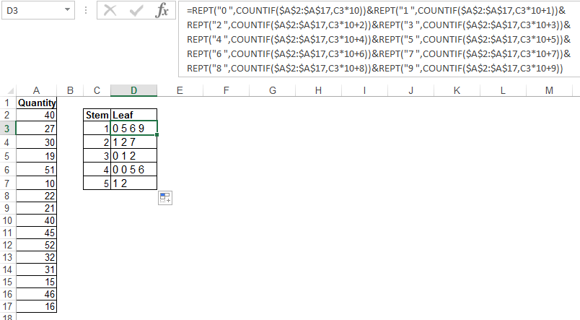The height and width of the screenshot is (320, 580).
Task: Click the stem 5 leaf cell showing 1 2
Action: (x=133, y=183)
